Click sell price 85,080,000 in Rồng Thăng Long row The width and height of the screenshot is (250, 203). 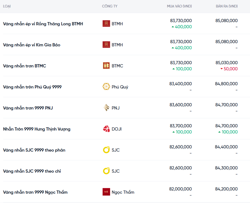click(227, 21)
